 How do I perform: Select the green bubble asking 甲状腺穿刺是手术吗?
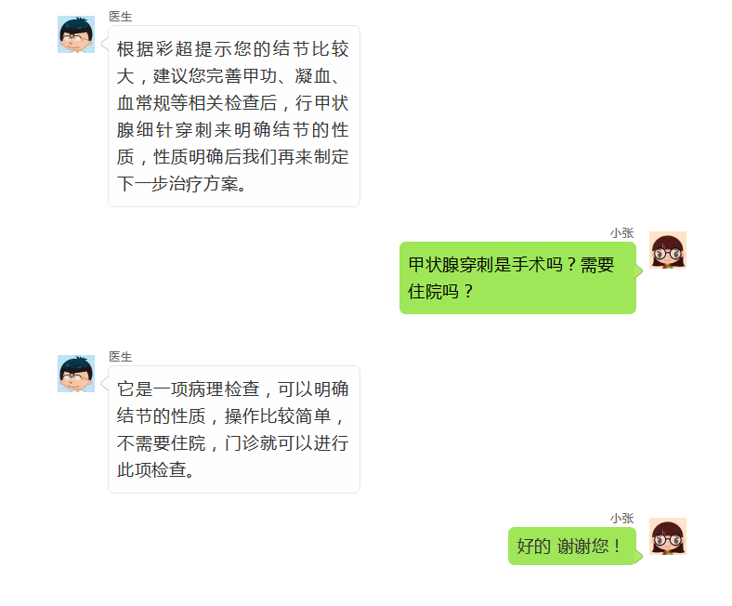pos(517,278)
